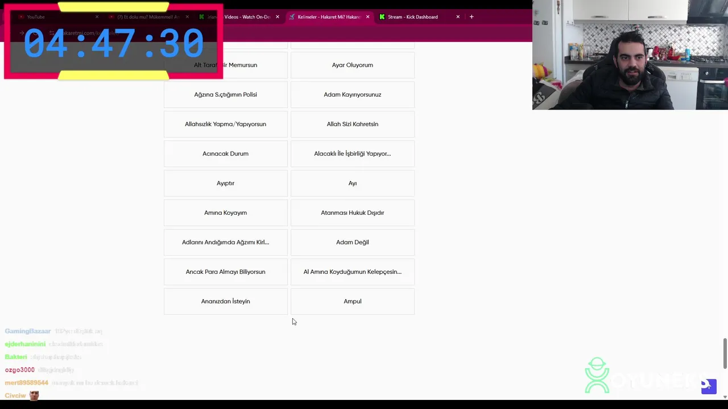Screen dimensions: 728x409
Task: Open the Allahsızlık Yapma/Yapıyorsun card
Action: (226, 124)
